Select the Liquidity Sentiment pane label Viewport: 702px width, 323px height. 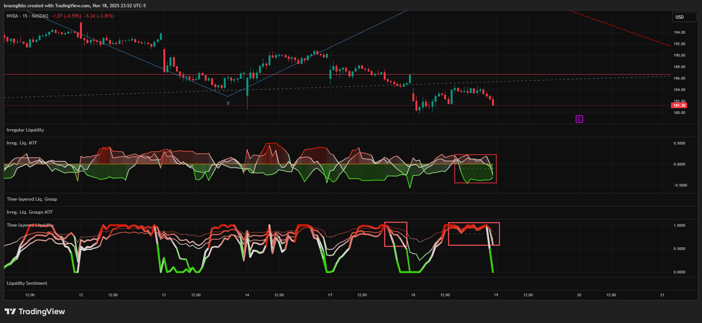point(27,283)
